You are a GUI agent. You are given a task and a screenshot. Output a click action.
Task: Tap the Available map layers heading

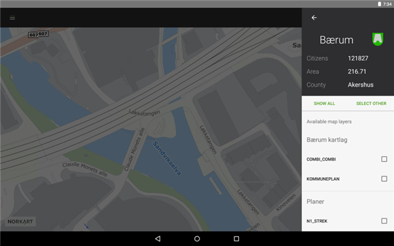(x=329, y=122)
